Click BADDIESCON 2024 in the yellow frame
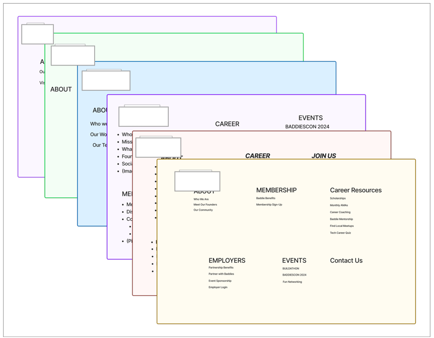 tap(294, 275)
